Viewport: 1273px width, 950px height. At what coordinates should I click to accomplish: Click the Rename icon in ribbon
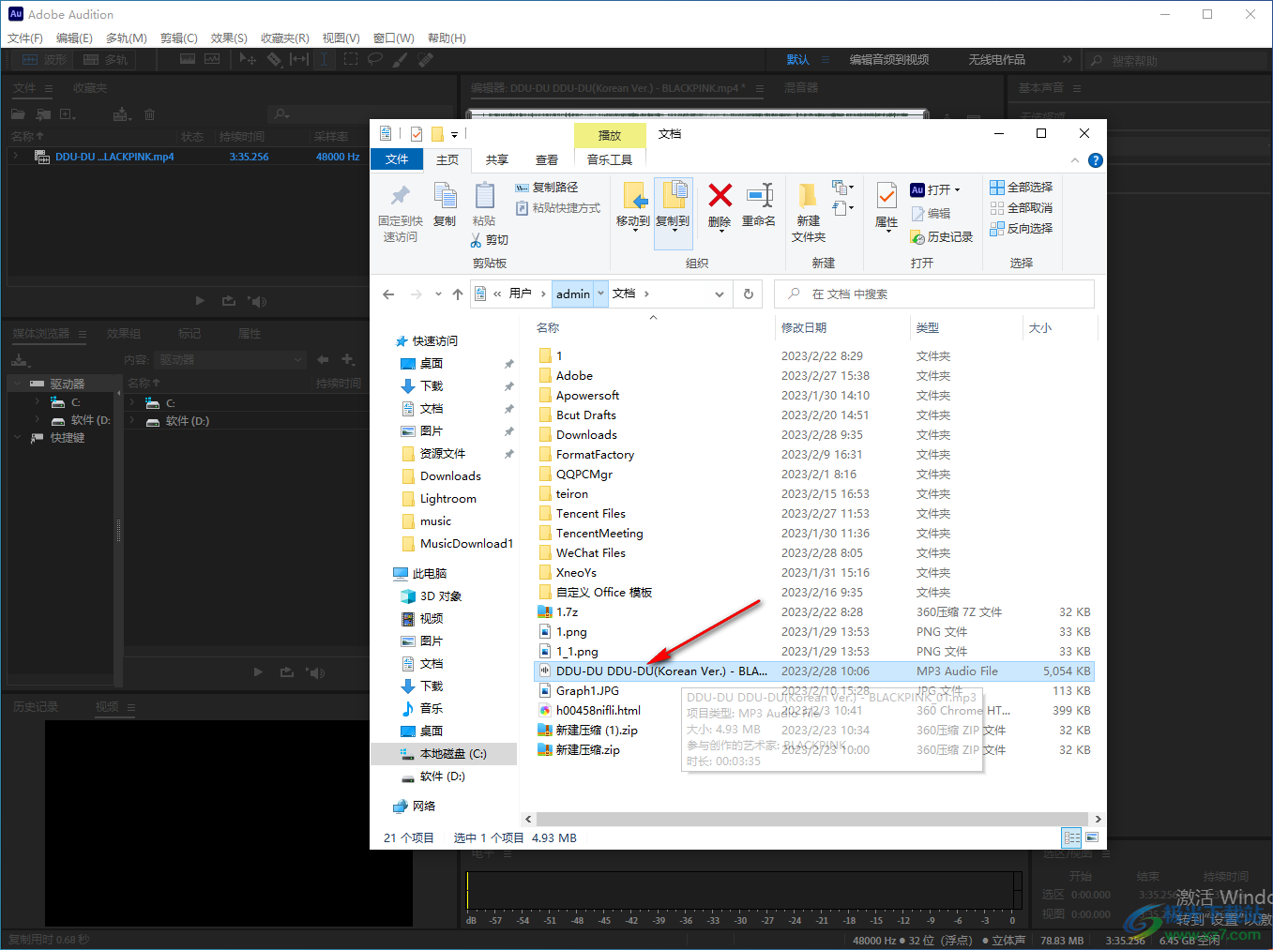coord(759,195)
